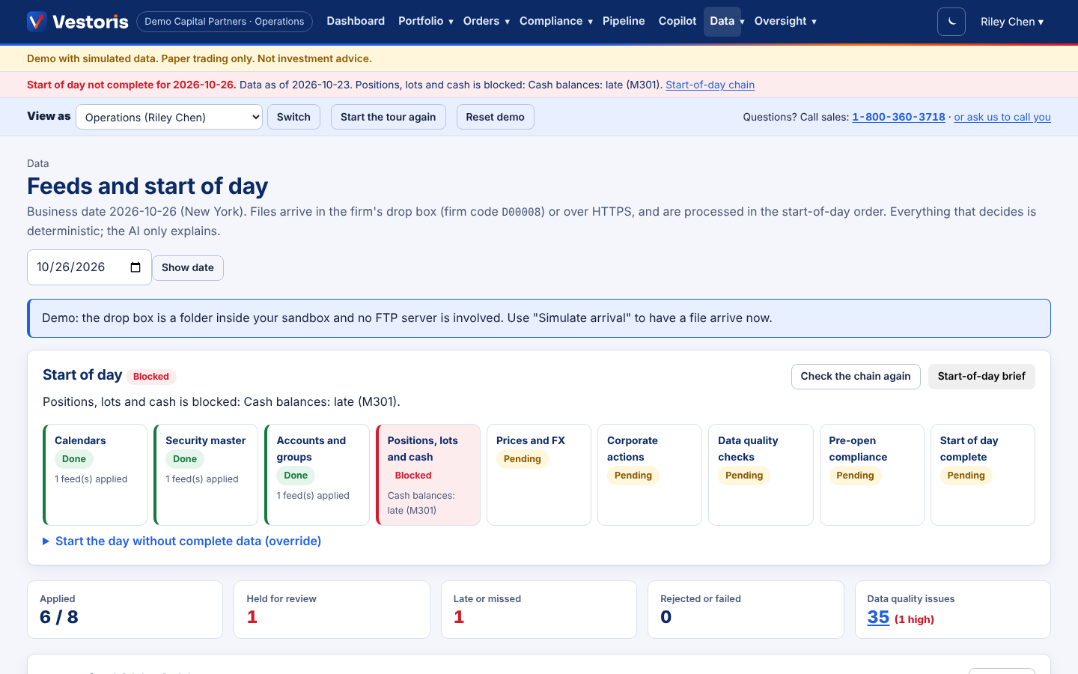1078x674 pixels.
Task: Click Check the chain again
Action: tap(856, 377)
